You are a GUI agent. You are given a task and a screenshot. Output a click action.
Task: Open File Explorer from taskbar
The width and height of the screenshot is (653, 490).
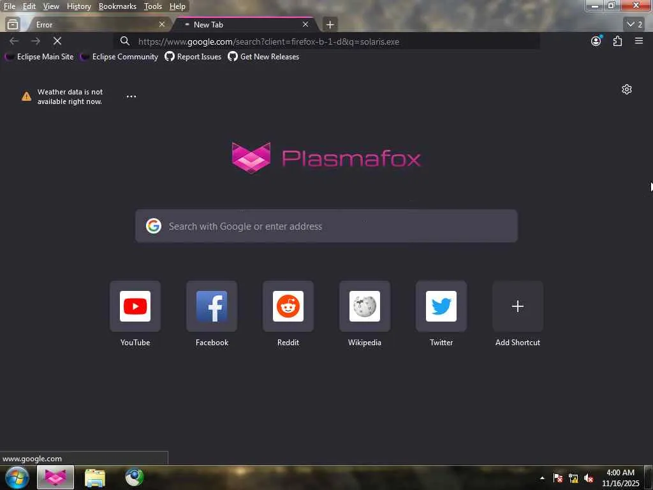click(95, 477)
